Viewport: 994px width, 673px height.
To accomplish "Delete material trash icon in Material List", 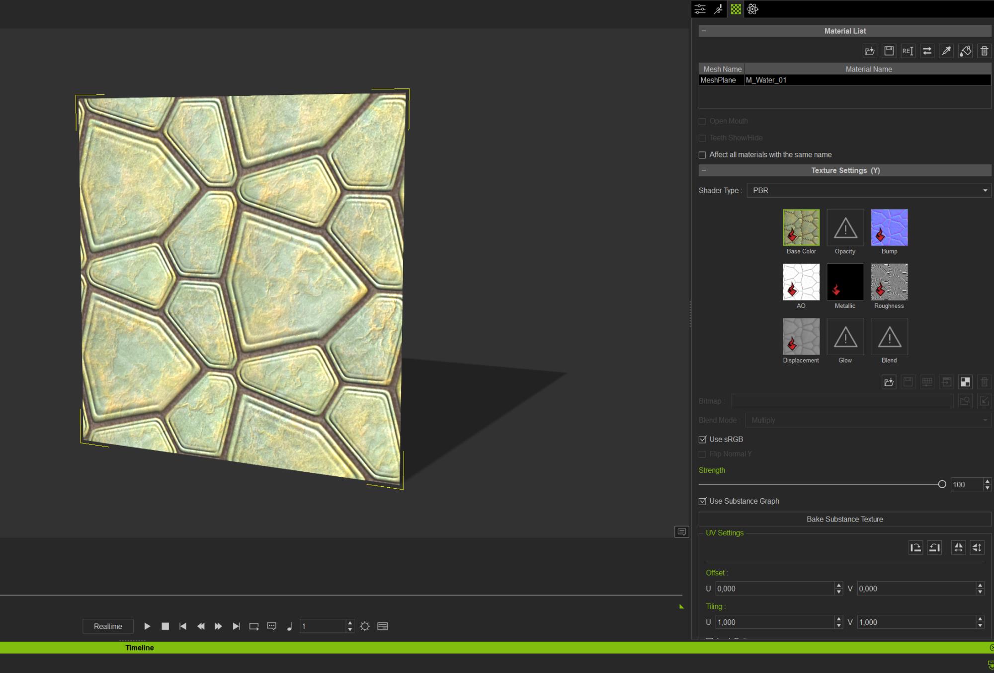I will 984,51.
